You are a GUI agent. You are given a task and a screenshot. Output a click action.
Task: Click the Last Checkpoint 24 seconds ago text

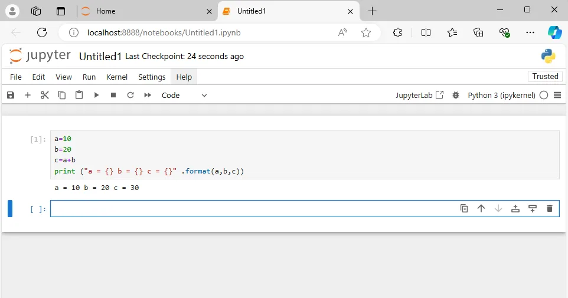184,57
